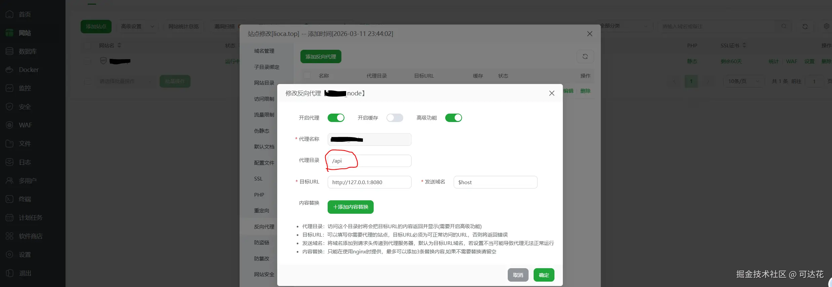Open the WAF sidebar icon
The height and width of the screenshot is (287, 832).
pos(9,125)
